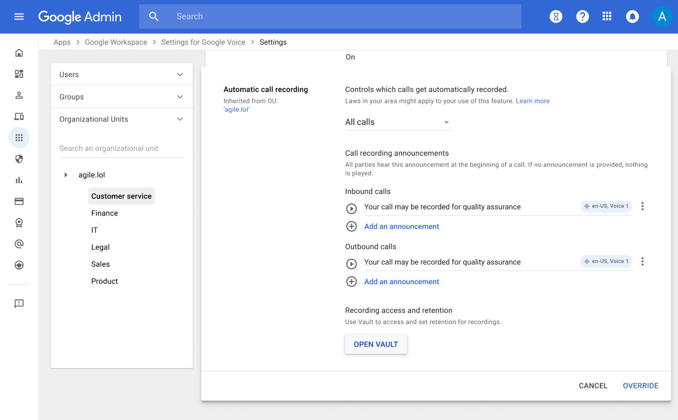Open Billing card icon in sidebar

pyautogui.click(x=19, y=201)
